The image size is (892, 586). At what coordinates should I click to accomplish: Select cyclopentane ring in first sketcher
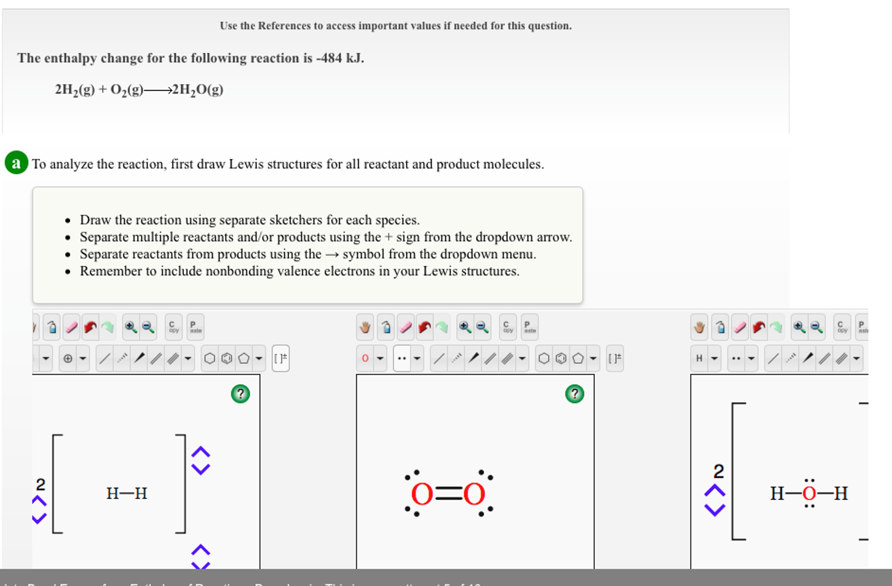(244, 358)
